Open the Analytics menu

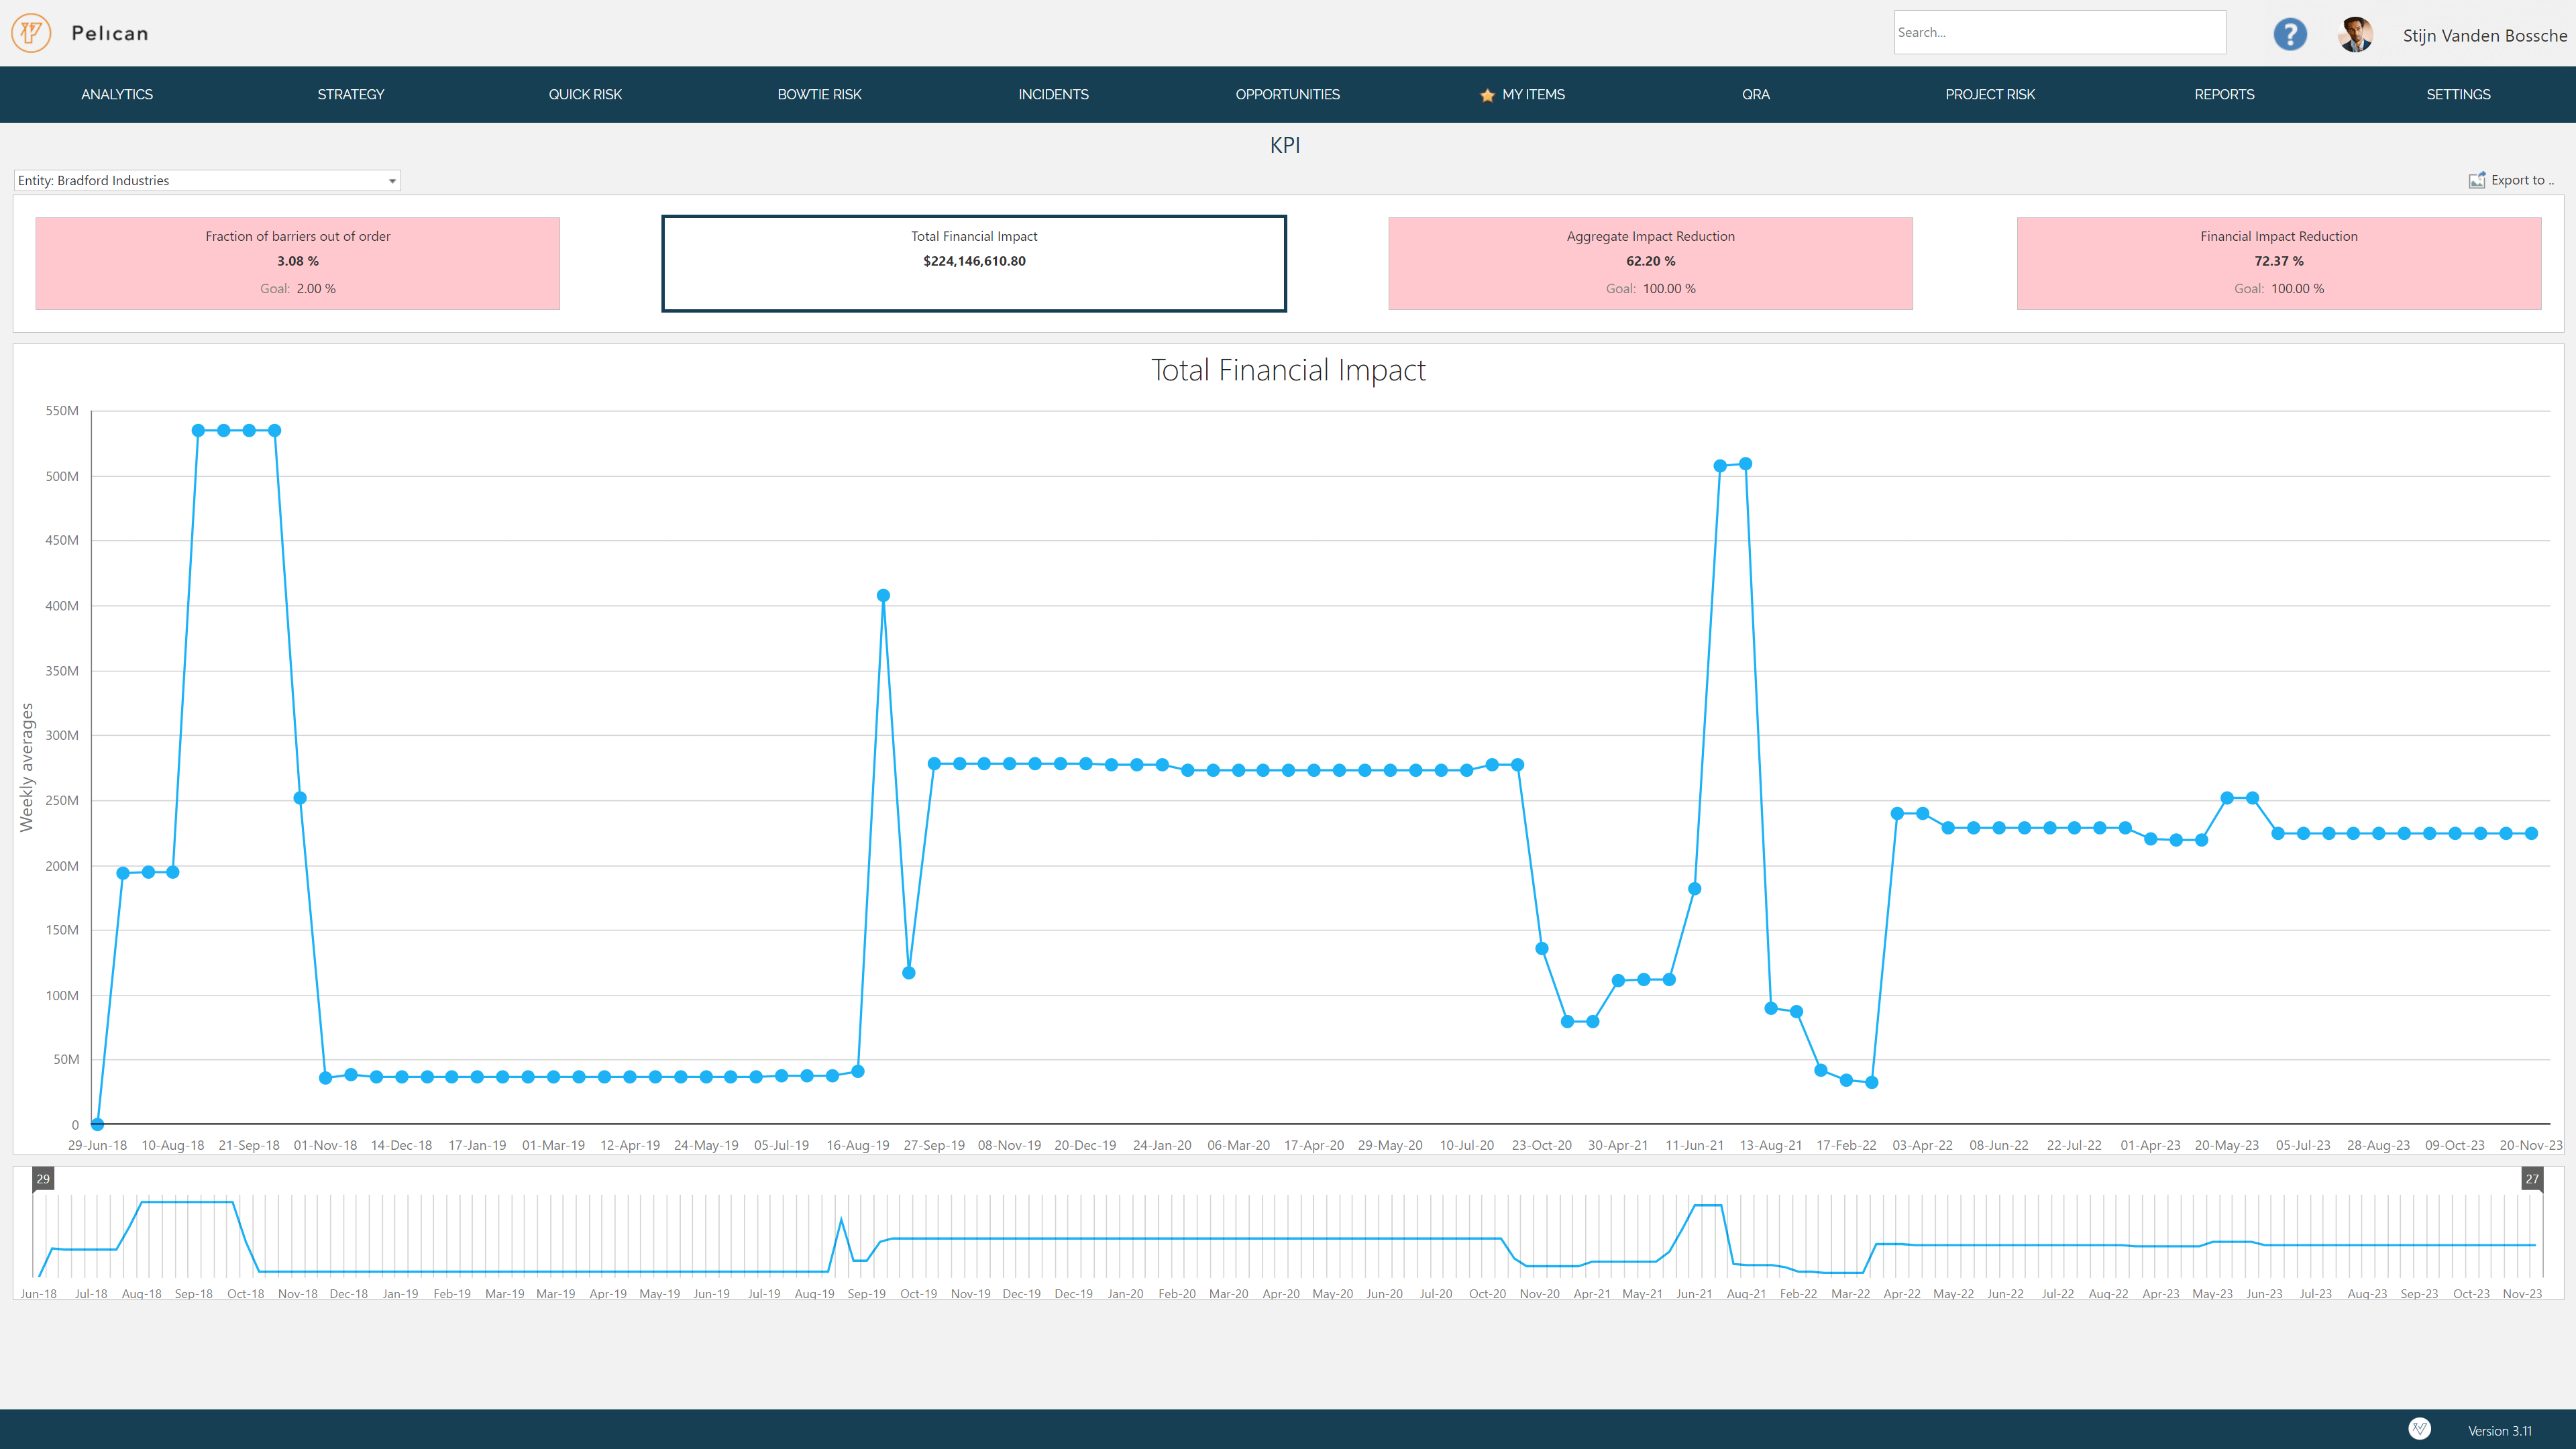[117, 94]
